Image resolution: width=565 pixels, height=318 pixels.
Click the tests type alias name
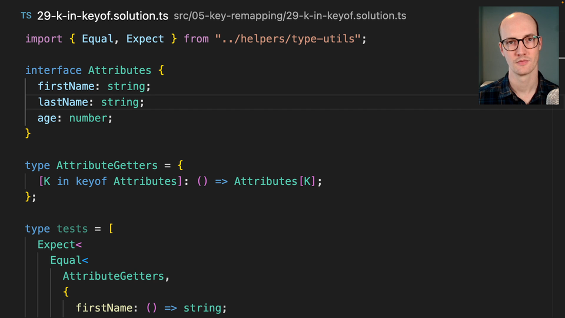pyautogui.click(x=72, y=229)
